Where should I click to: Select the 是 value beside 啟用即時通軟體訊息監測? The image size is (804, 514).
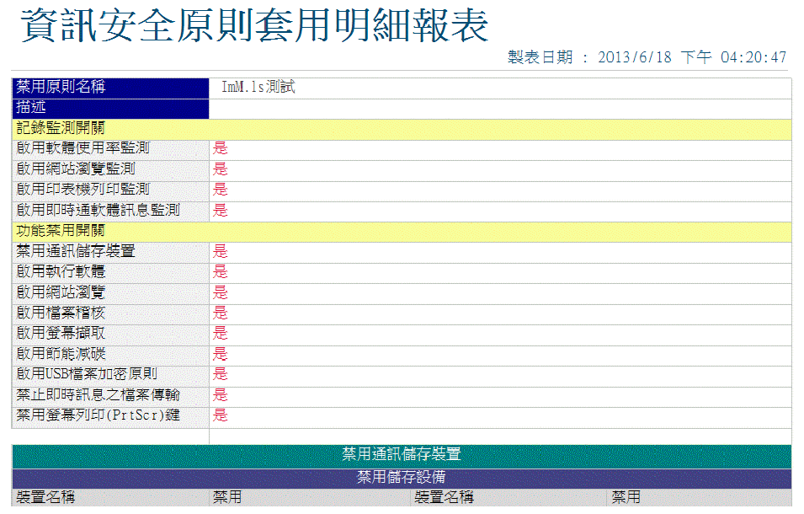pos(220,210)
